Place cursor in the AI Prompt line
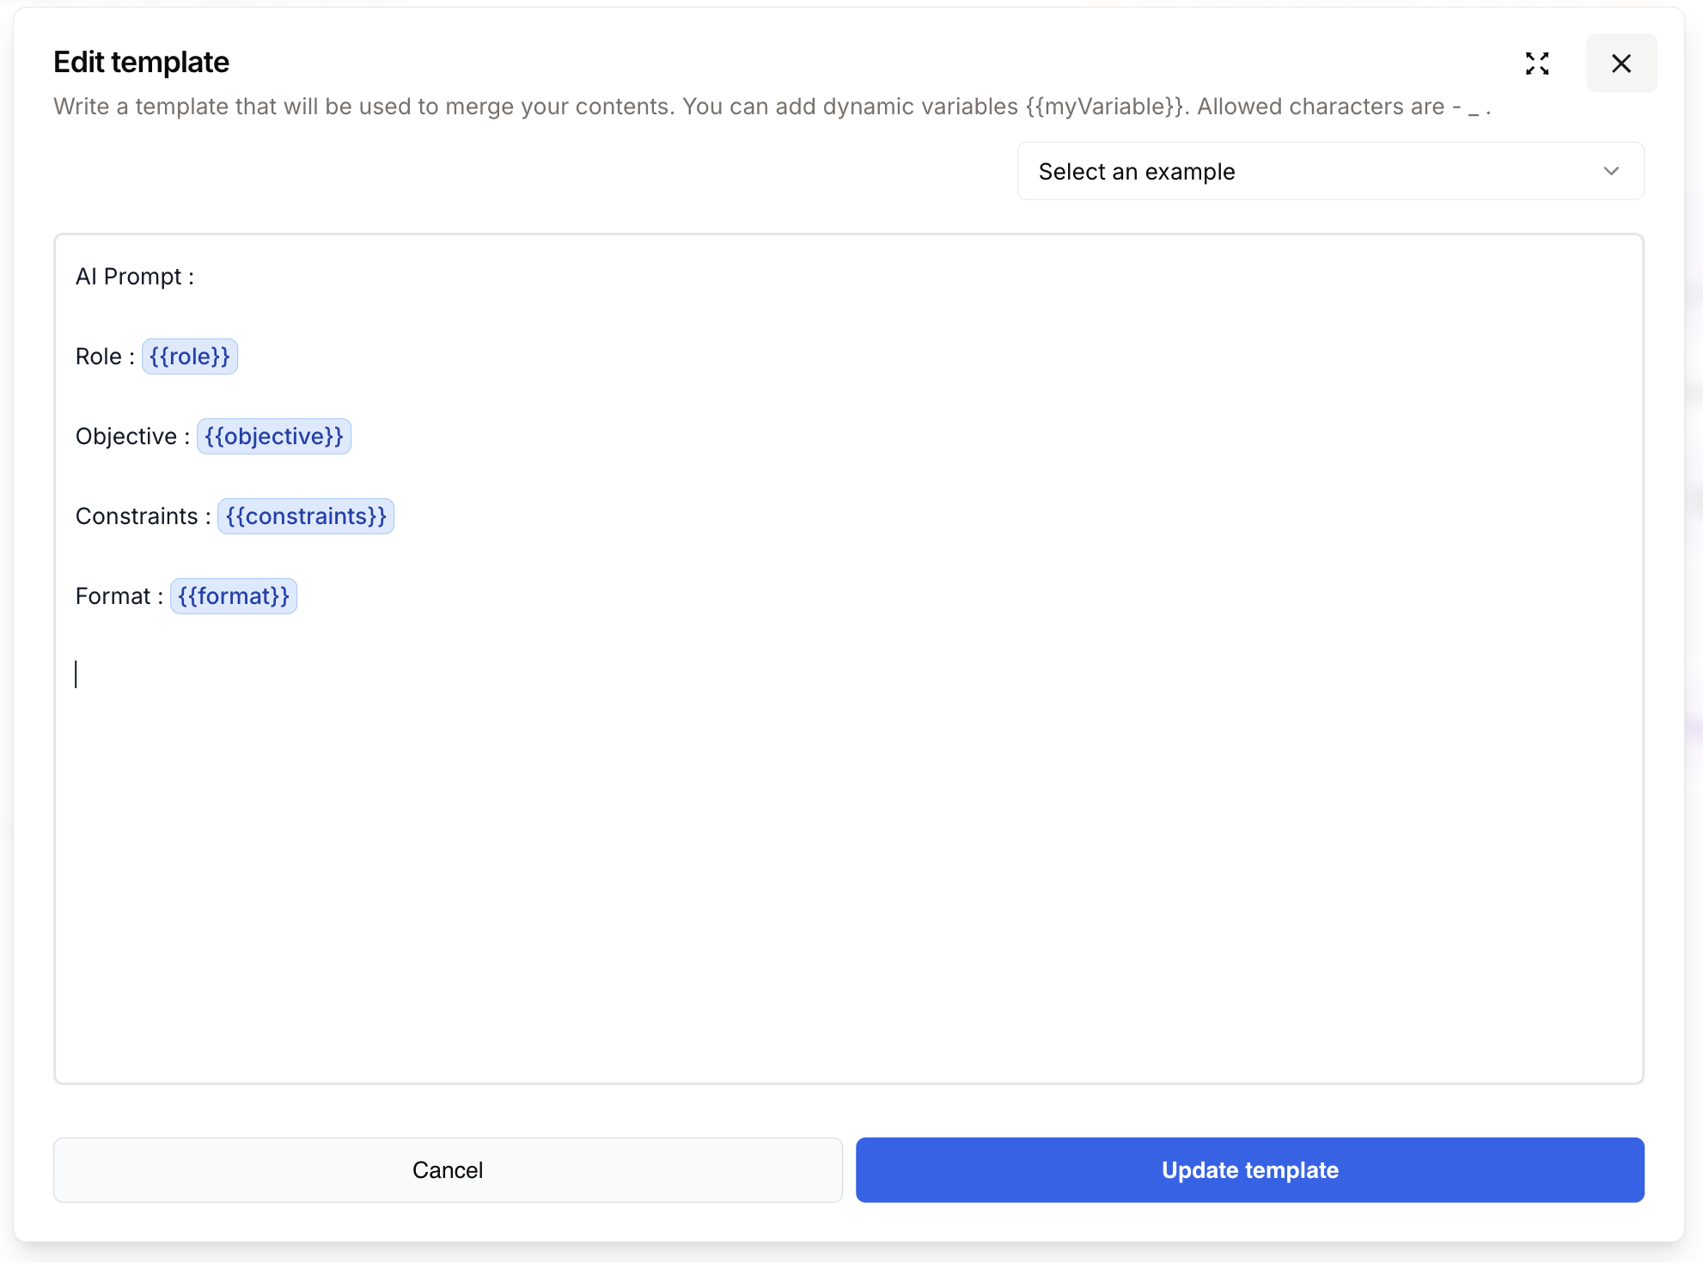 pos(135,277)
